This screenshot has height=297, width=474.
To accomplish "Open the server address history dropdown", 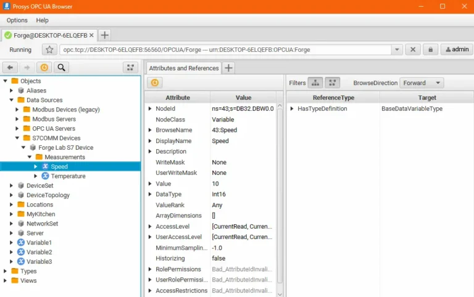I will [x=397, y=49].
